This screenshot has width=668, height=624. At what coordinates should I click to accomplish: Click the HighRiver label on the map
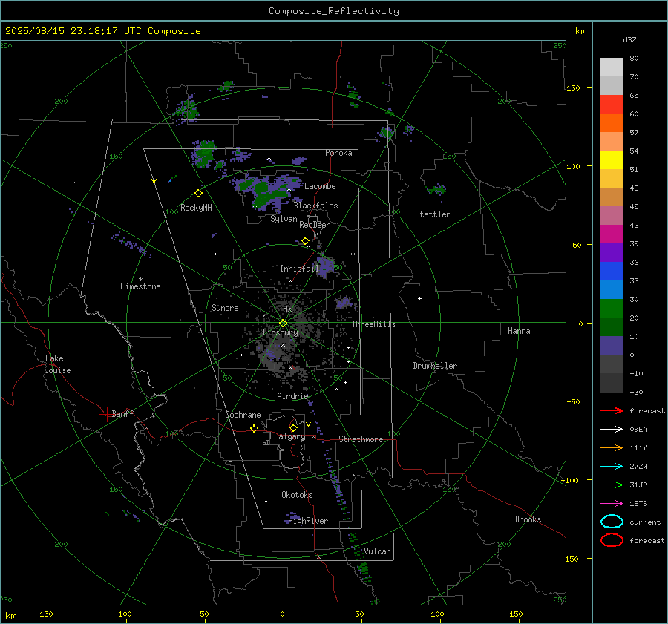click(308, 521)
